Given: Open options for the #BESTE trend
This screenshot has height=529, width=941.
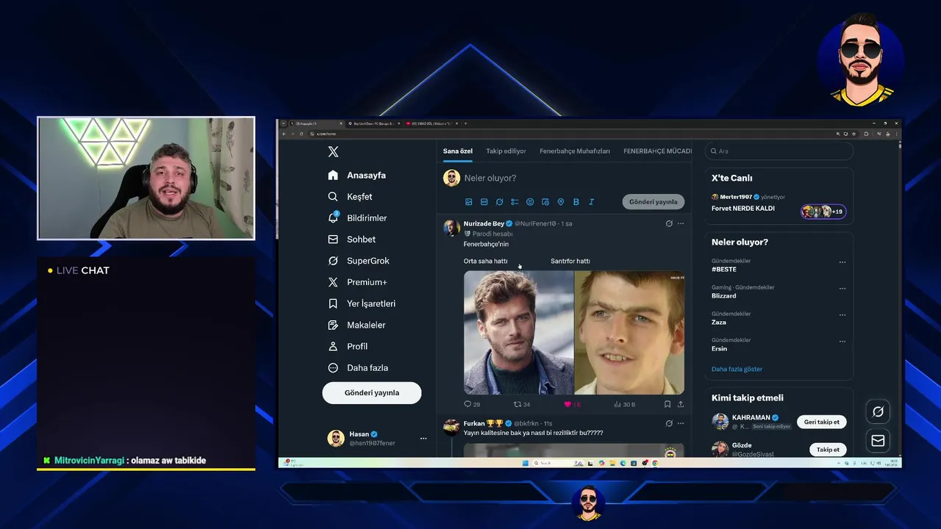Looking at the screenshot, I should point(842,262).
